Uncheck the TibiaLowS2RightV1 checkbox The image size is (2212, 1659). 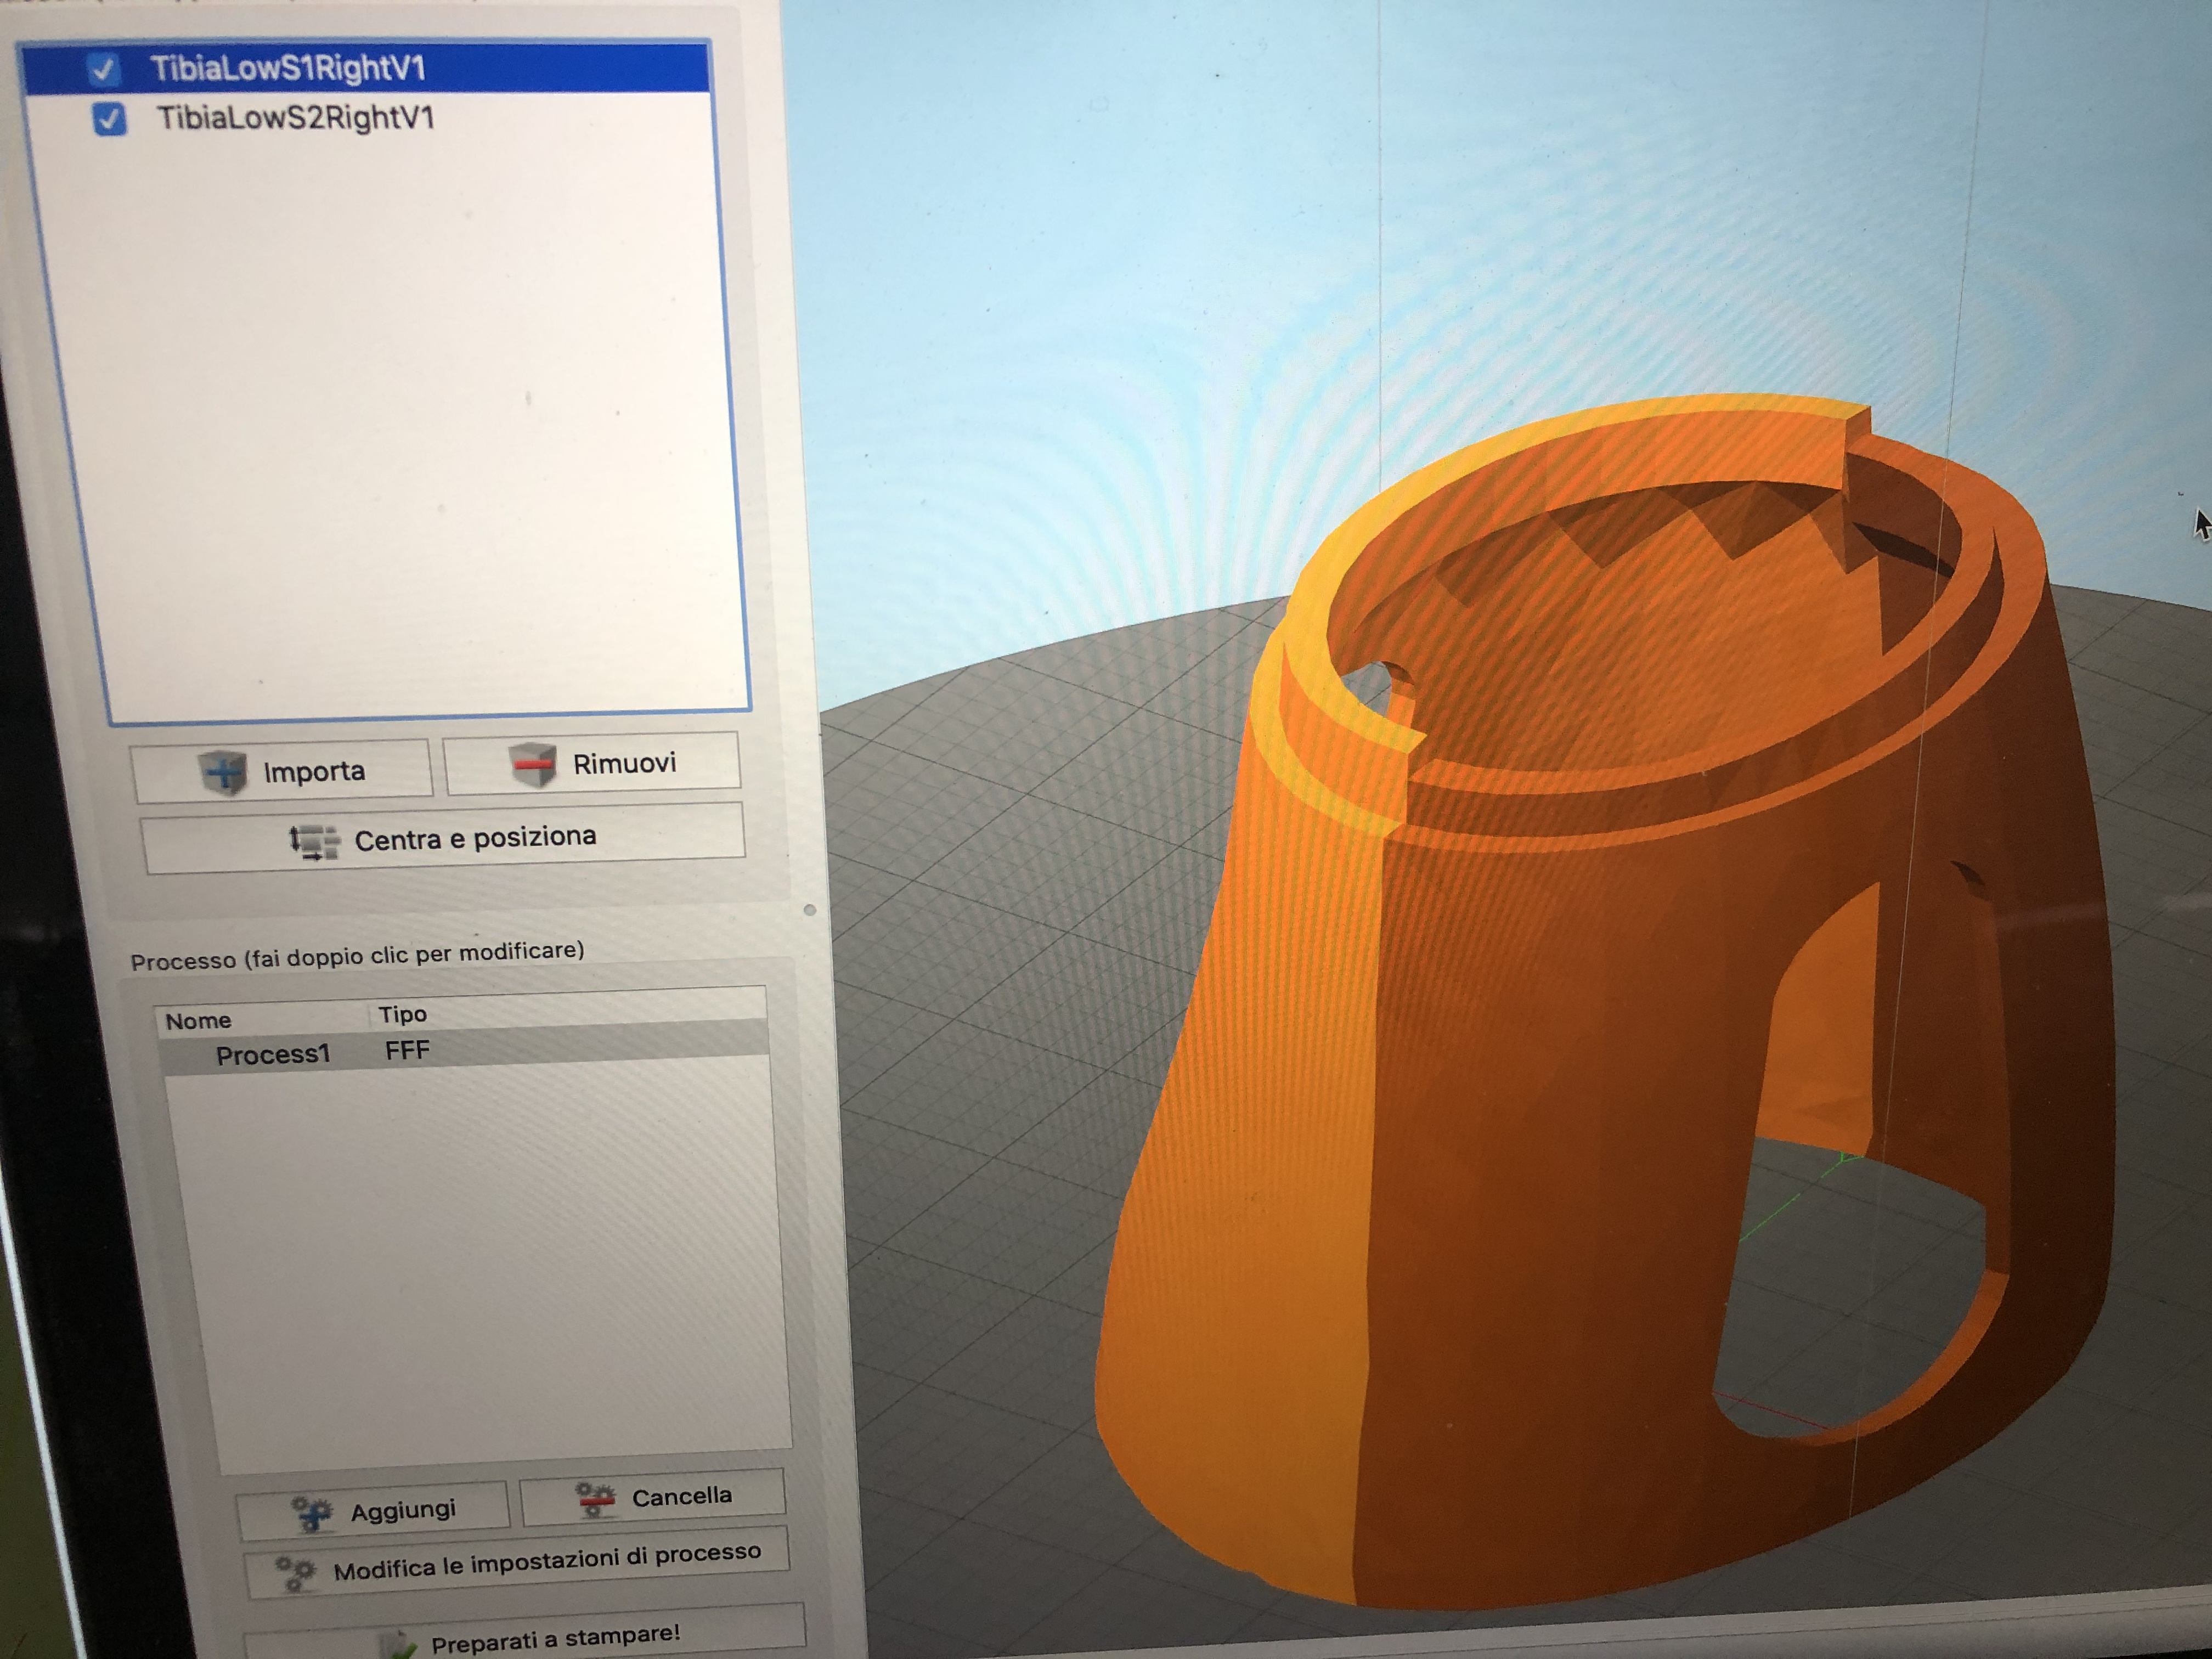[x=109, y=119]
